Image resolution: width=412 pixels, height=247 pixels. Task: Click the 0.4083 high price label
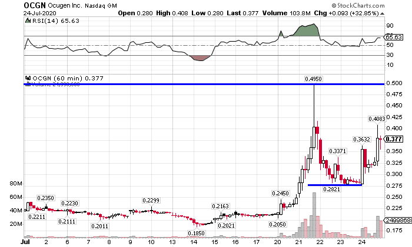coord(377,119)
